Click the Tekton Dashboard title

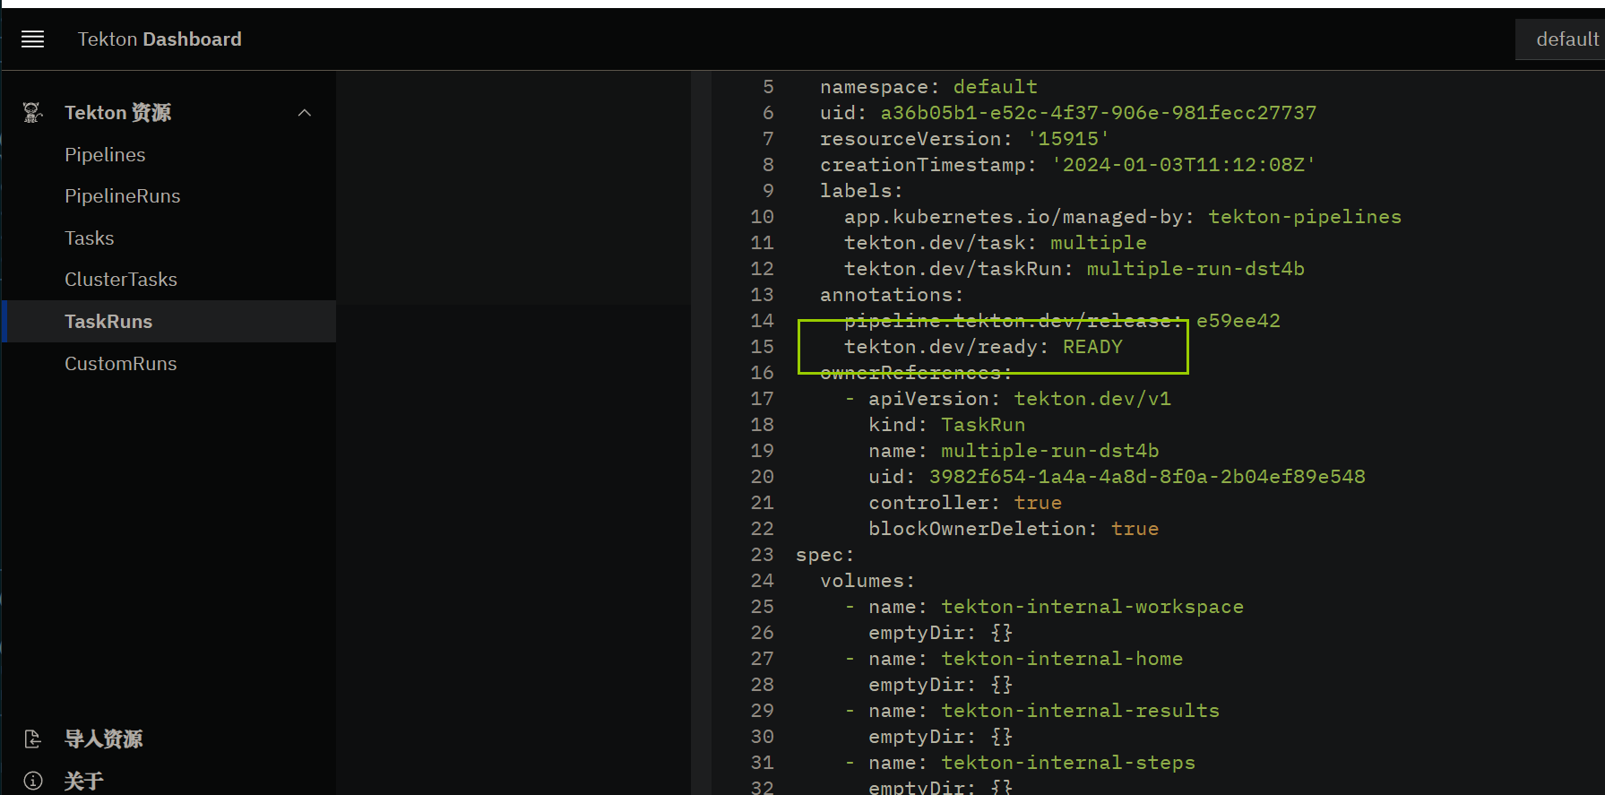[160, 39]
